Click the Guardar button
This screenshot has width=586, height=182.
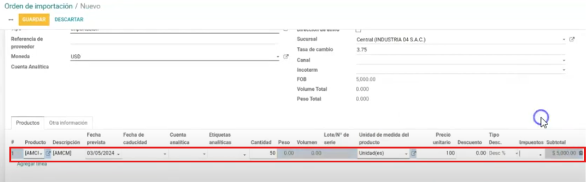(x=34, y=20)
